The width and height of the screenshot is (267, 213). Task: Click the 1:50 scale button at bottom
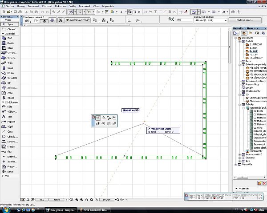coord(42,200)
